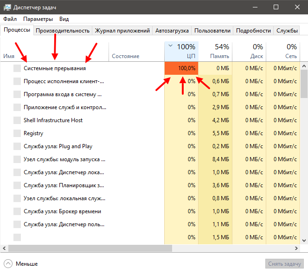
Task: Sort by the Состояние column header
Action: [126, 56]
